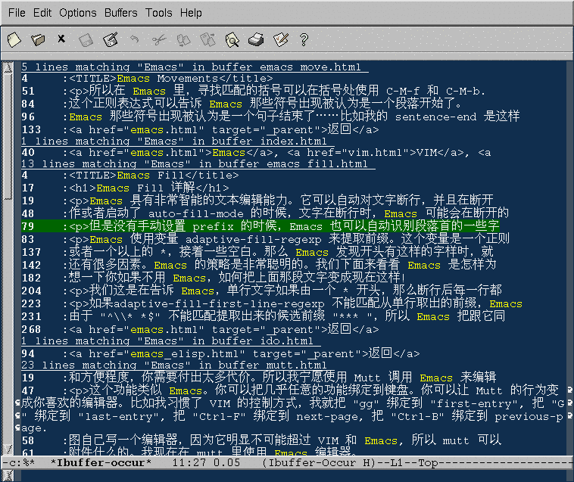Click the *Ibuffer-occur* buffer name in mode line

click(x=101, y=462)
